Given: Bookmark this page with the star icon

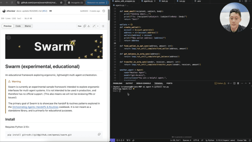Looking at the screenshot, I should (x=61, y=2).
